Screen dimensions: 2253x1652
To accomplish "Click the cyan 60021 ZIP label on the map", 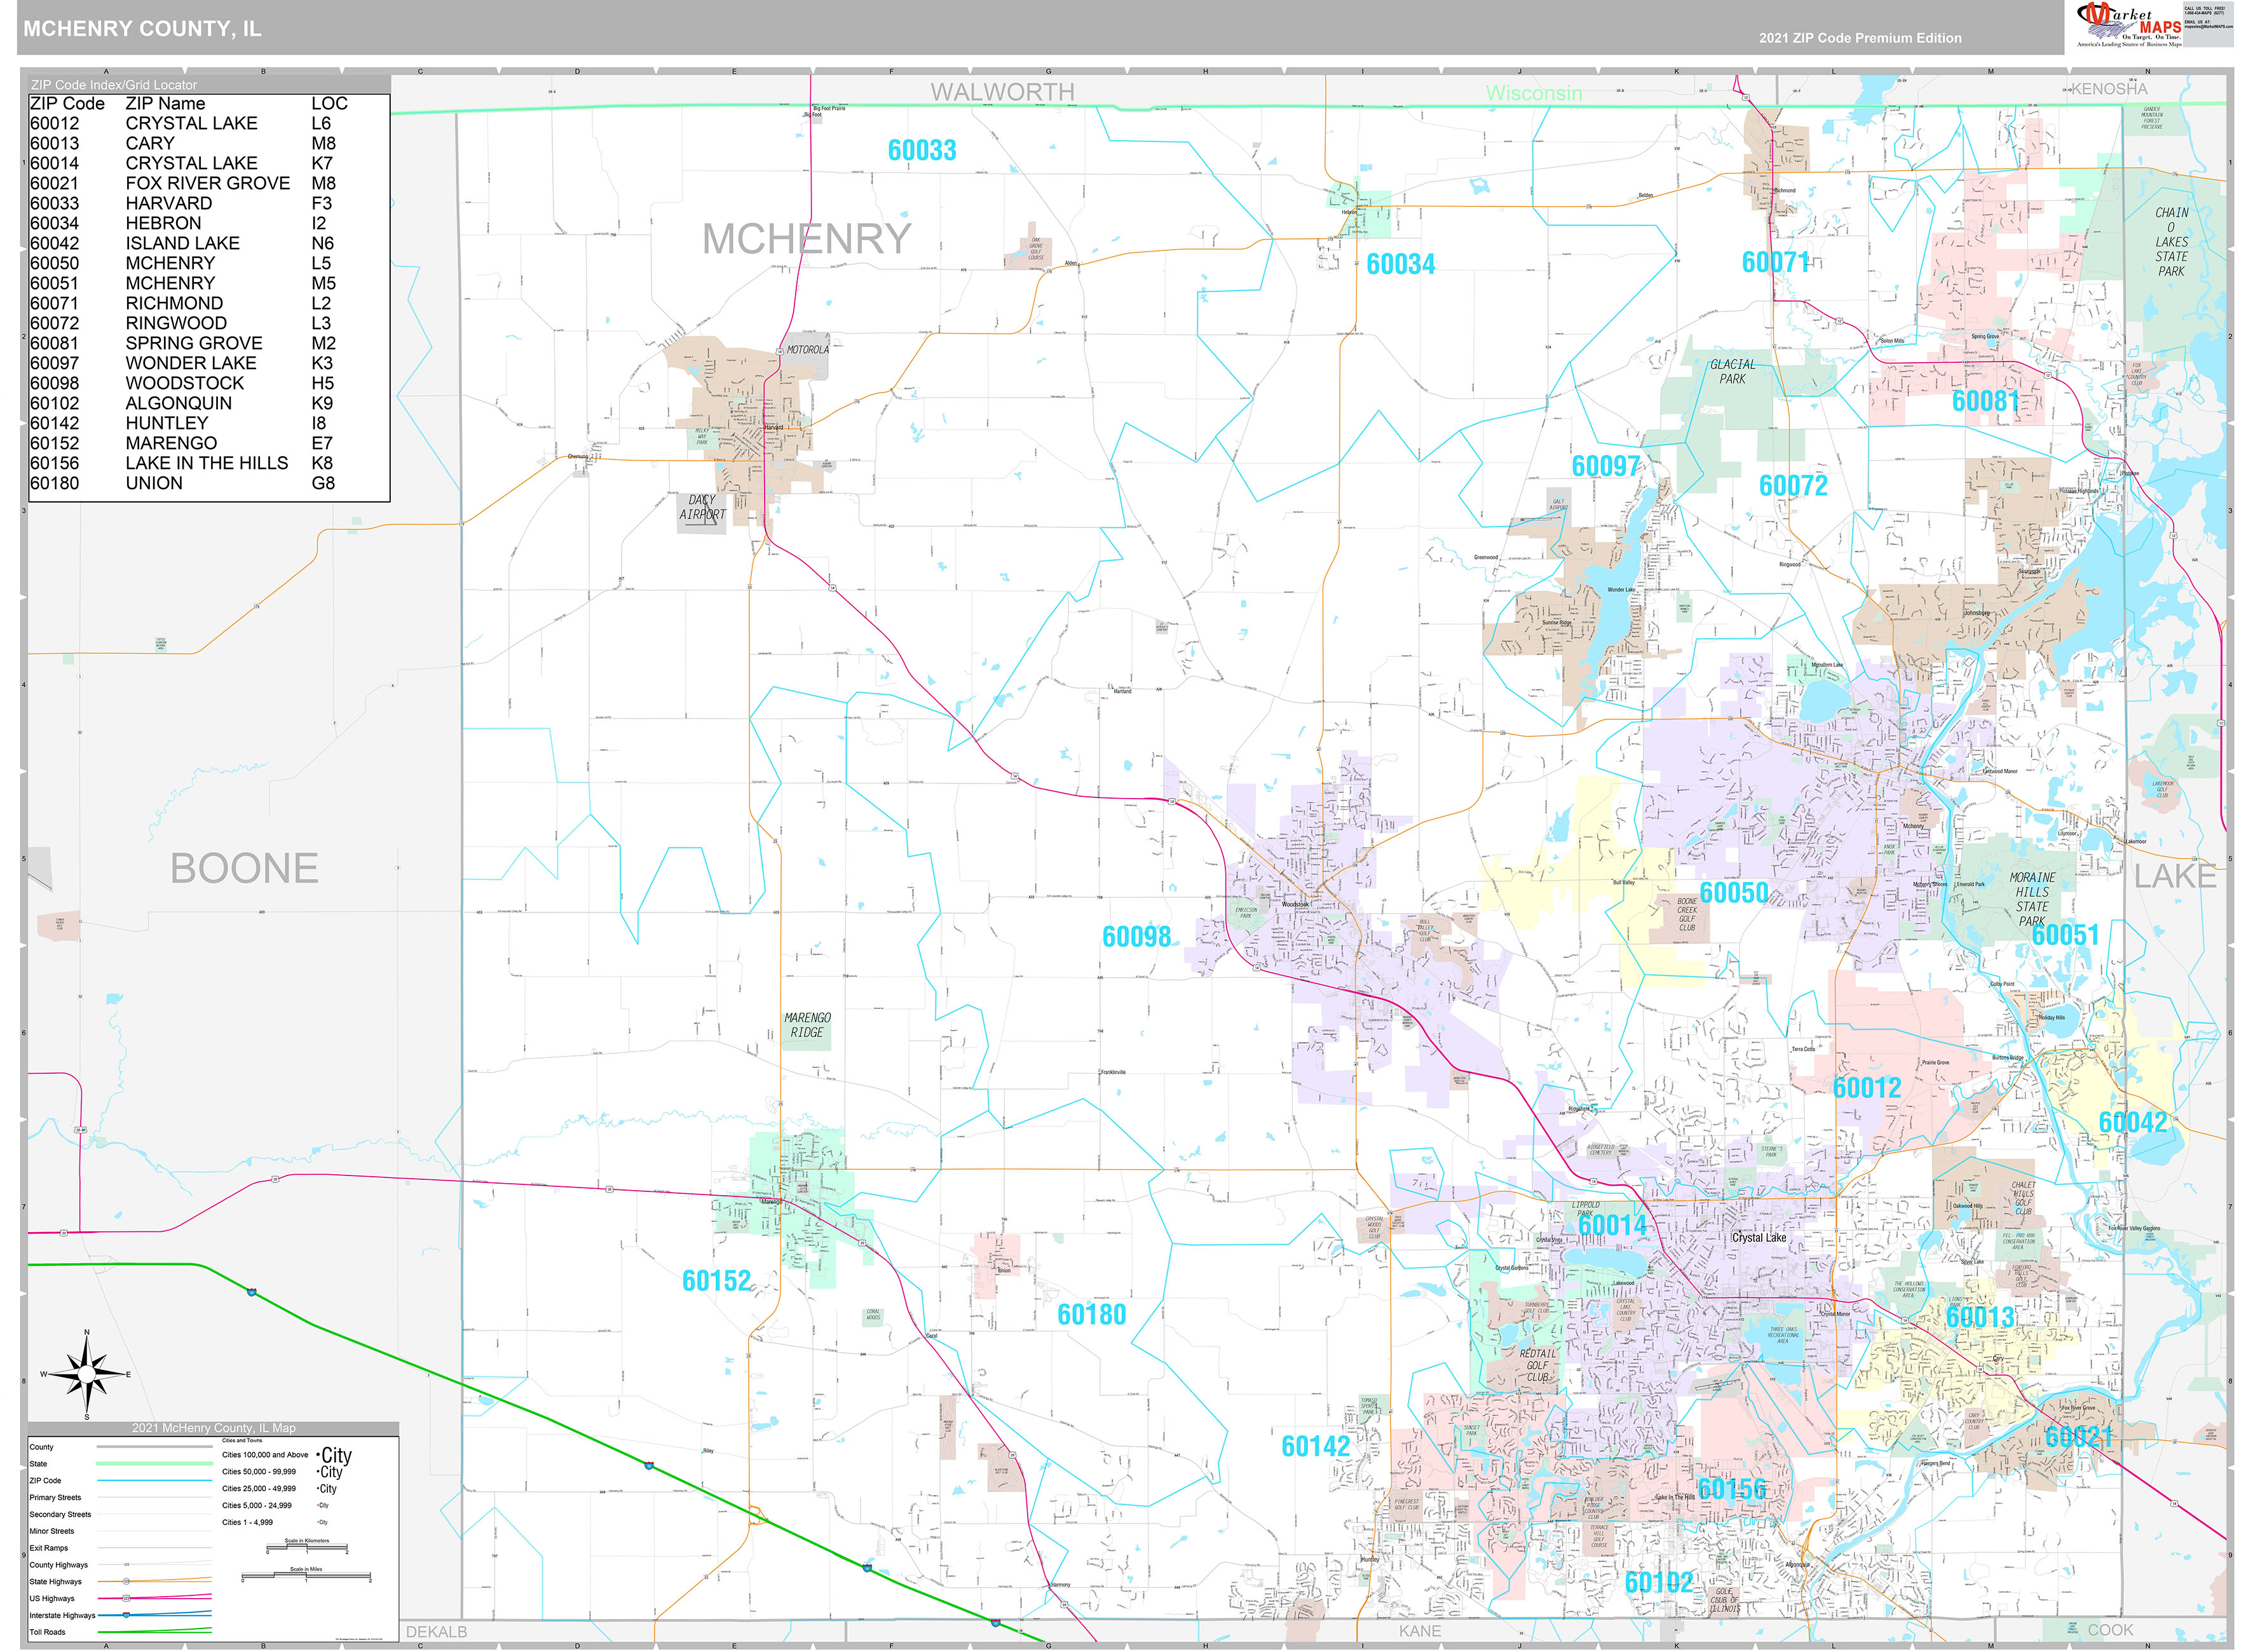I will pyautogui.click(x=2079, y=1437).
